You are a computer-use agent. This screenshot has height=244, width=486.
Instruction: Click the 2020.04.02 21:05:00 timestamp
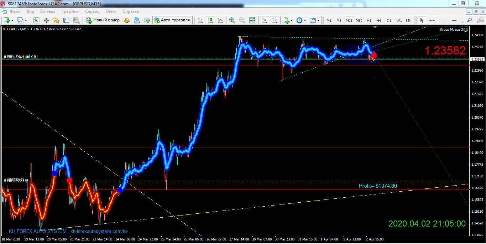pyautogui.click(x=427, y=224)
